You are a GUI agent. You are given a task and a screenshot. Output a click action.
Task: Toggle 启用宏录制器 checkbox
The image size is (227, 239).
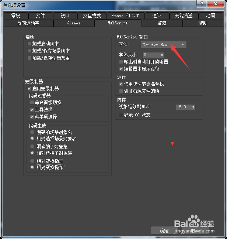(29, 89)
